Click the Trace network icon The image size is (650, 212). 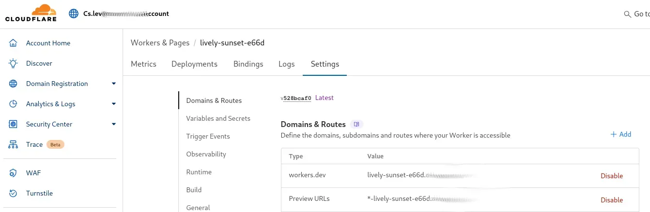pos(14,144)
